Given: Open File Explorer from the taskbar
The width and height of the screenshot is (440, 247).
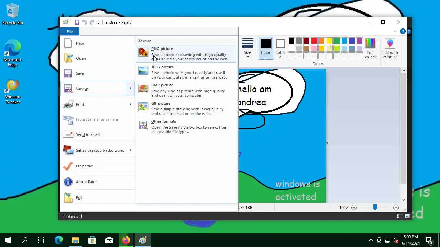Looking at the screenshot, I should [x=76, y=240].
